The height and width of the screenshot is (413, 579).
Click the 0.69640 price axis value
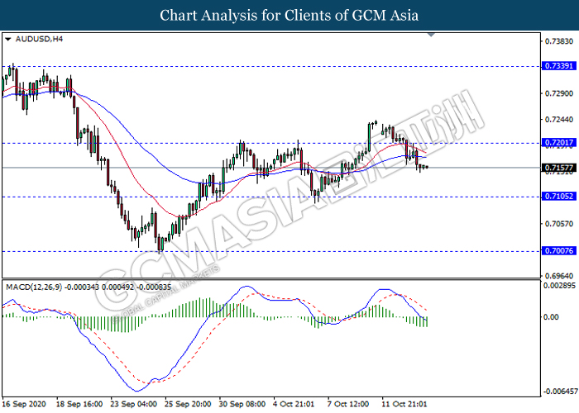point(559,276)
